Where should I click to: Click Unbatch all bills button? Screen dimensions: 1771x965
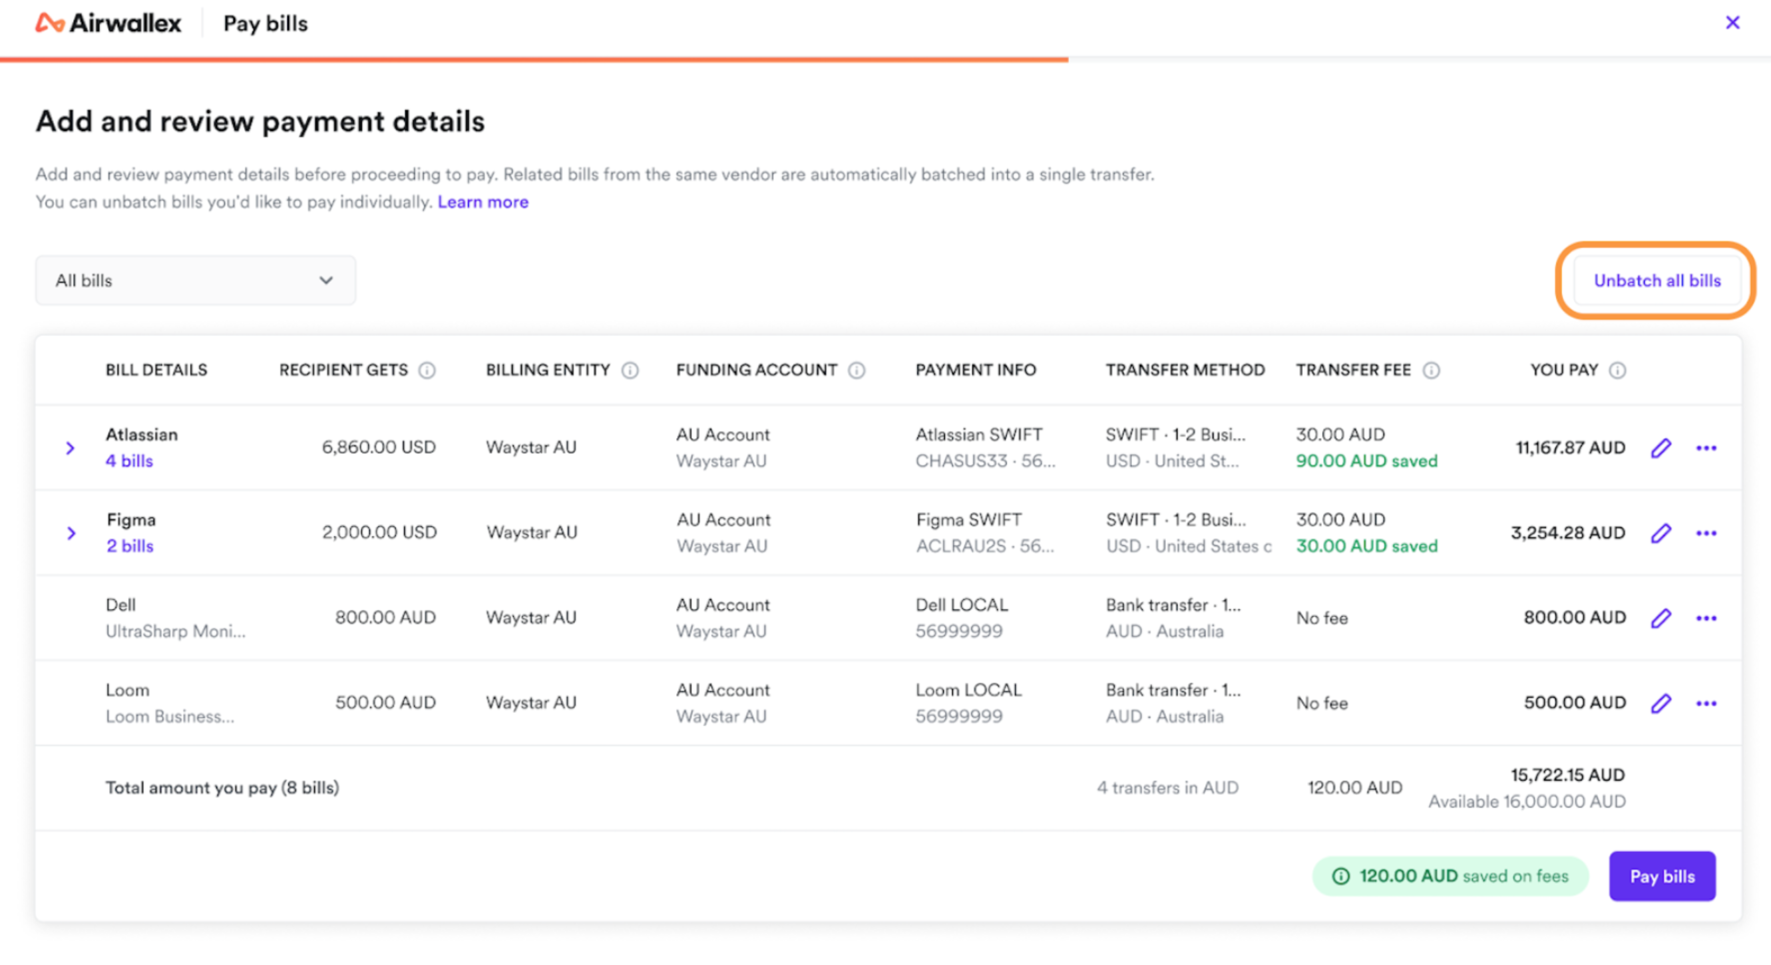(1657, 280)
